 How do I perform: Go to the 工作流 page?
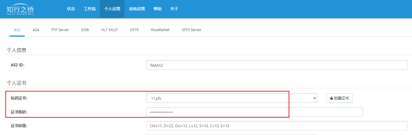[x=90, y=9]
